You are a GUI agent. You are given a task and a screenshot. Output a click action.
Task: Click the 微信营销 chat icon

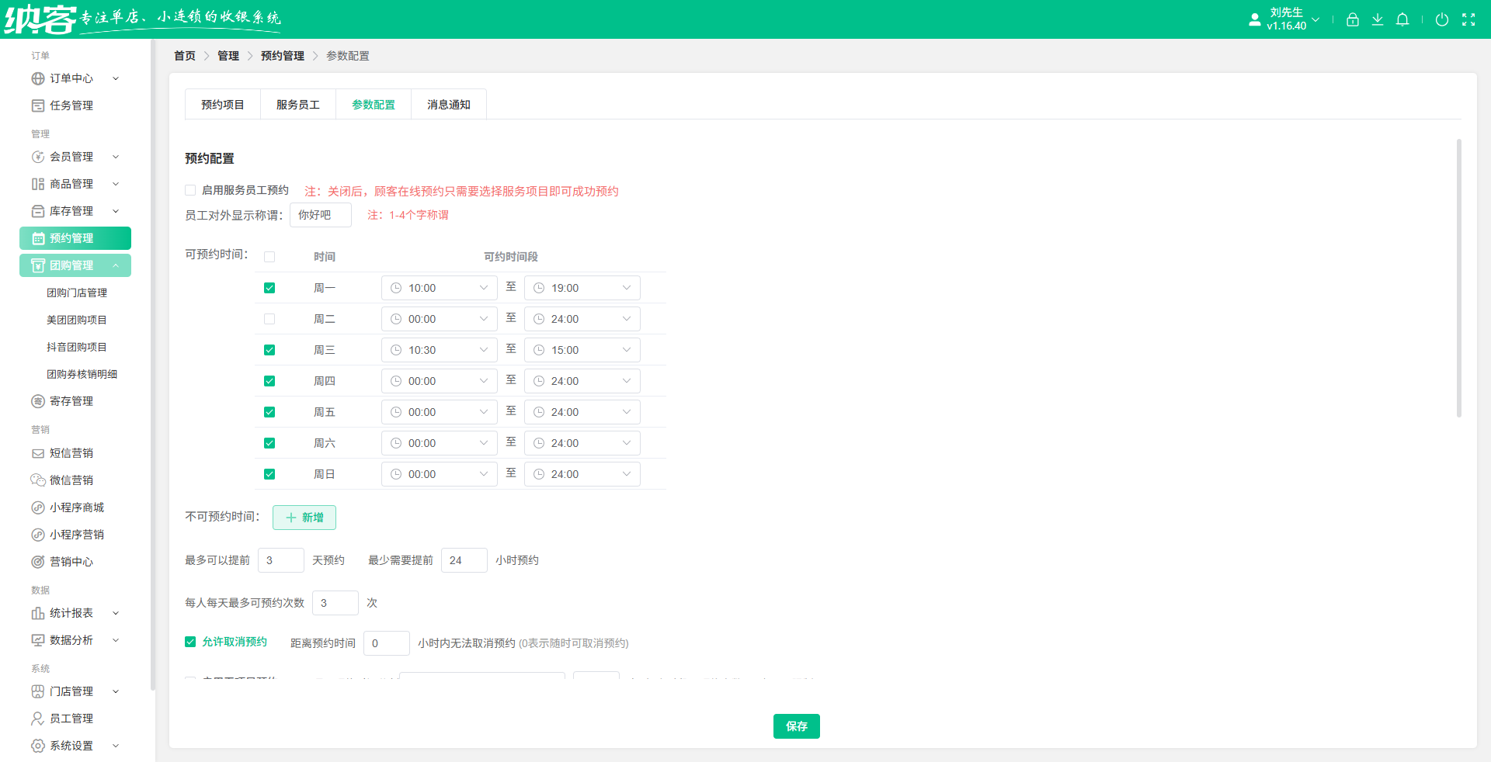(x=38, y=480)
